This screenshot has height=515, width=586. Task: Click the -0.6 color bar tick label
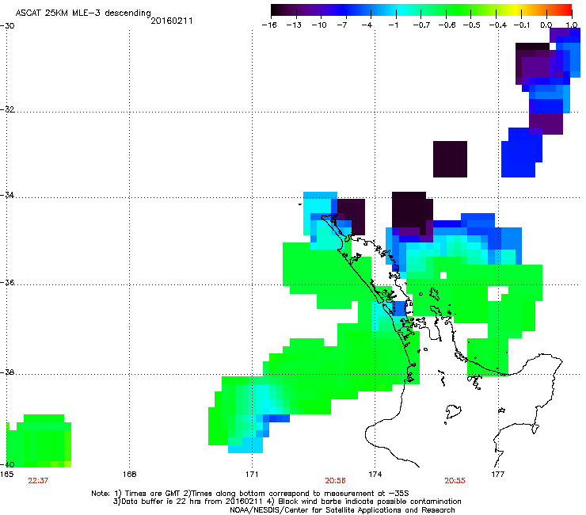pyautogui.click(x=447, y=25)
